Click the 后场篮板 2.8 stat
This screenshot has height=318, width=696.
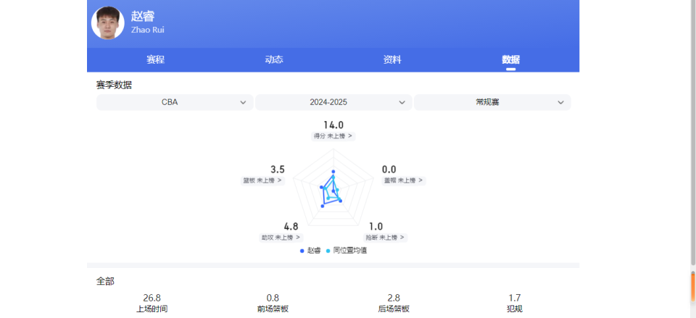click(394, 303)
